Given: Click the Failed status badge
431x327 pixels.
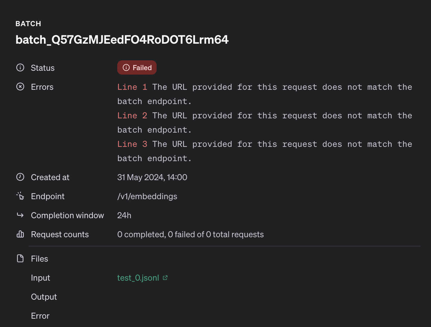Looking at the screenshot, I should click(x=137, y=67).
